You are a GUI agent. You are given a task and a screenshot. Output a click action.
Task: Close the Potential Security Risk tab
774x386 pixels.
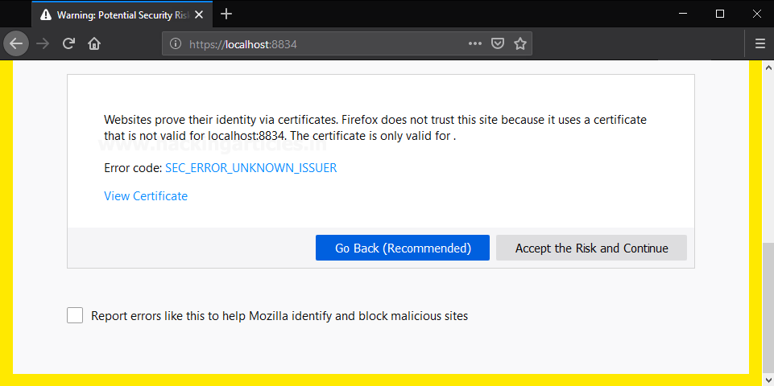pyautogui.click(x=198, y=14)
